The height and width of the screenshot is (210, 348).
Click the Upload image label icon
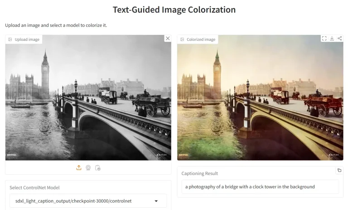point(10,39)
